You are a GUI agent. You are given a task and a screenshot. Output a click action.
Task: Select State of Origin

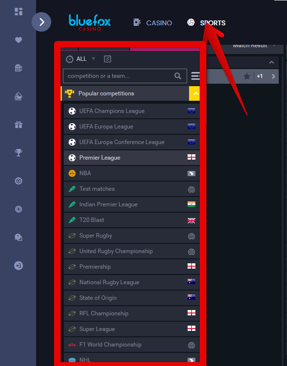[132, 298]
